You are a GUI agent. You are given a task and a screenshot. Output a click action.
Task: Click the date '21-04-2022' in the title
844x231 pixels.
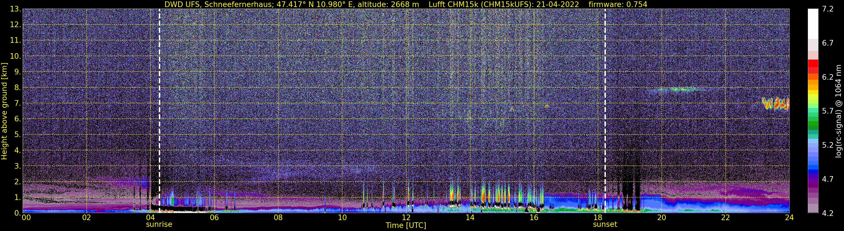(558, 4)
